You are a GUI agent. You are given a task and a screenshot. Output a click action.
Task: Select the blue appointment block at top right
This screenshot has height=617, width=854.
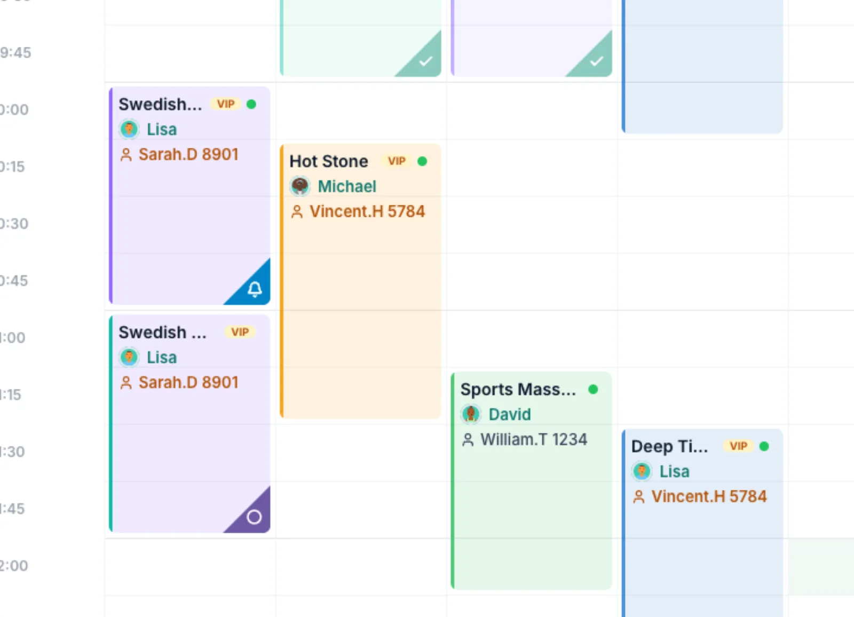coord(702,66)
